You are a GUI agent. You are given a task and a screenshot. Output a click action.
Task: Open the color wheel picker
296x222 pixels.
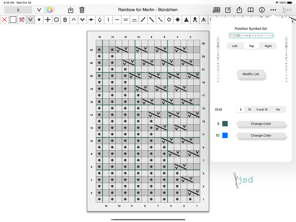(x=50, y=10)
